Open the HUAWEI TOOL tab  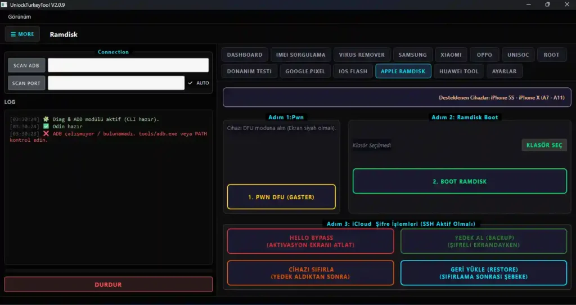coord(459,71)
